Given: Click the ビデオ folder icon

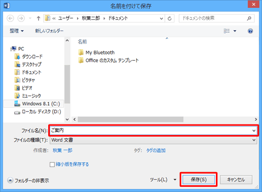Looking at the screenshot, I should [17, 88].
